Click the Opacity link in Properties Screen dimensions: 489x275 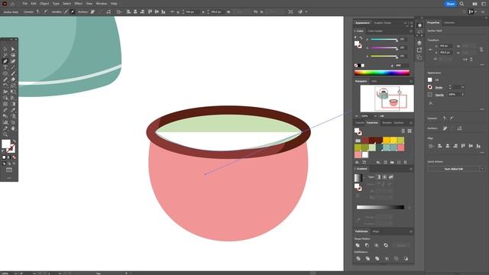click(x=439, y=95)
